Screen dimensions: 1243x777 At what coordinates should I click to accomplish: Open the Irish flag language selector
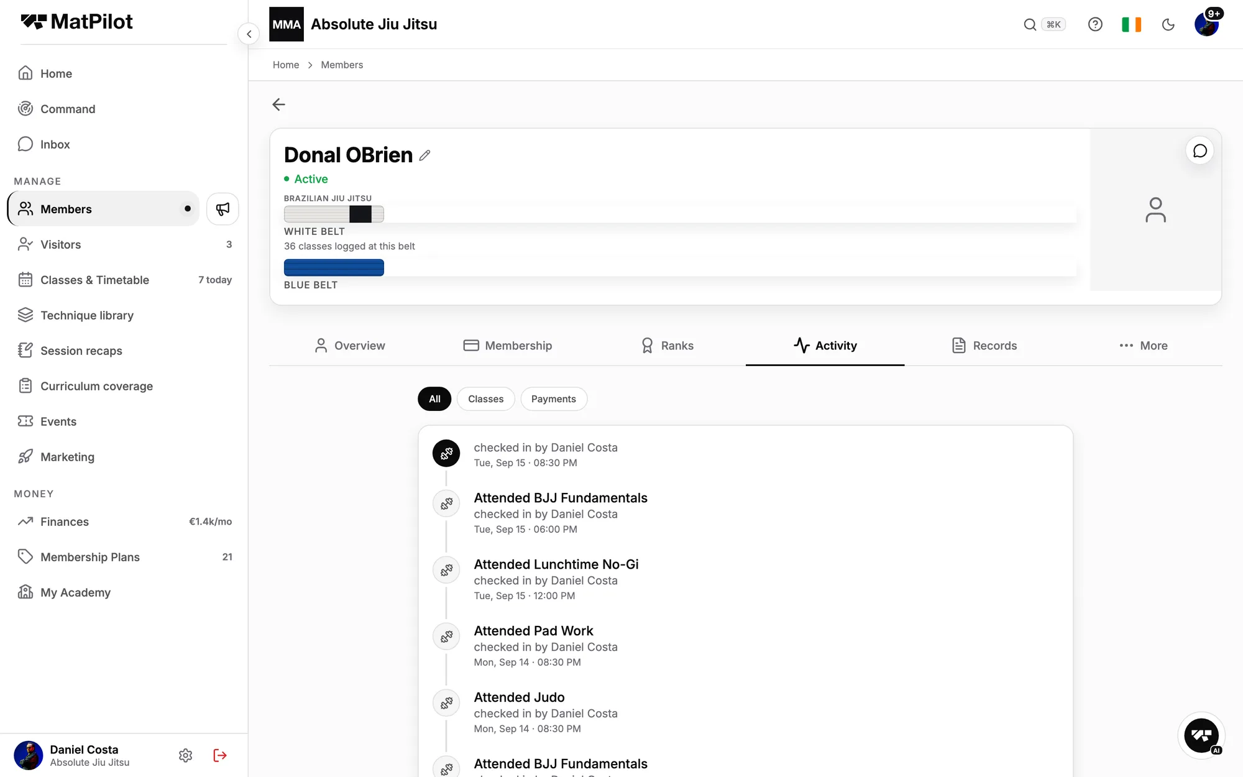[x=1132, y=24]
